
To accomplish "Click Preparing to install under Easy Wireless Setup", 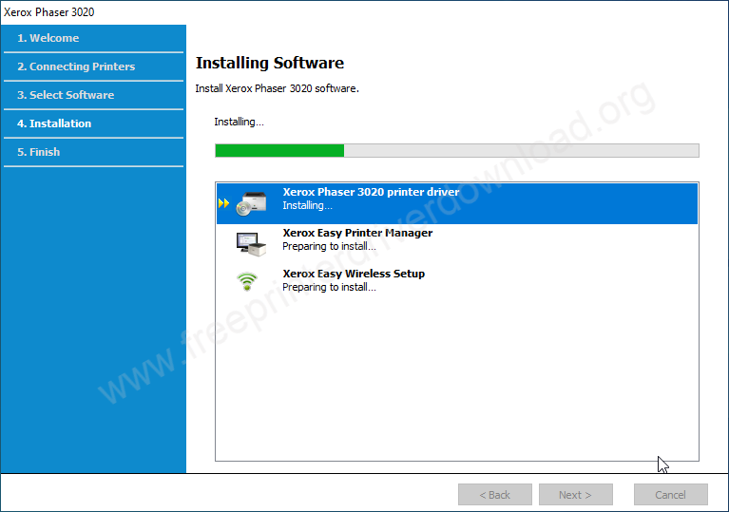I will click(329, 287).
